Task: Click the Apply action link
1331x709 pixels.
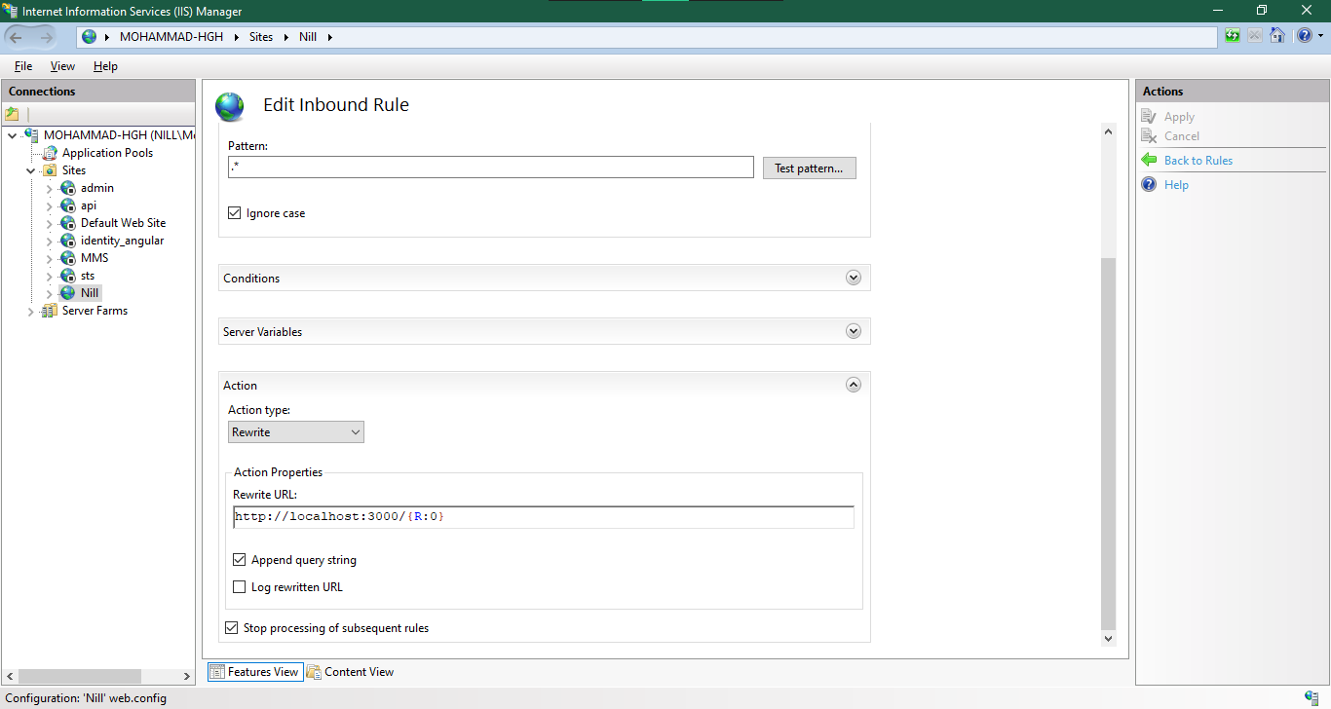Action: point(1179,117)
